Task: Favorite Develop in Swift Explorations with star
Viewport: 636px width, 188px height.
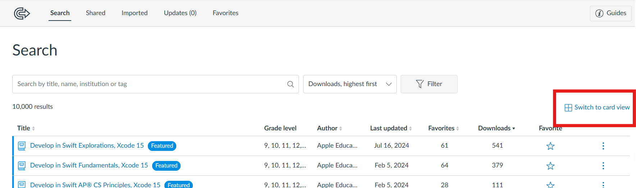Action: 550,146
